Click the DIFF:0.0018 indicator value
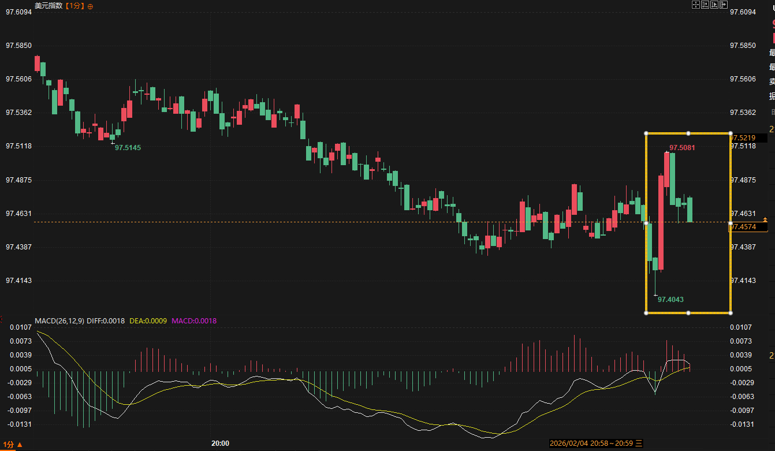This screenshot has width=775, height=451. tap(106, 320)
